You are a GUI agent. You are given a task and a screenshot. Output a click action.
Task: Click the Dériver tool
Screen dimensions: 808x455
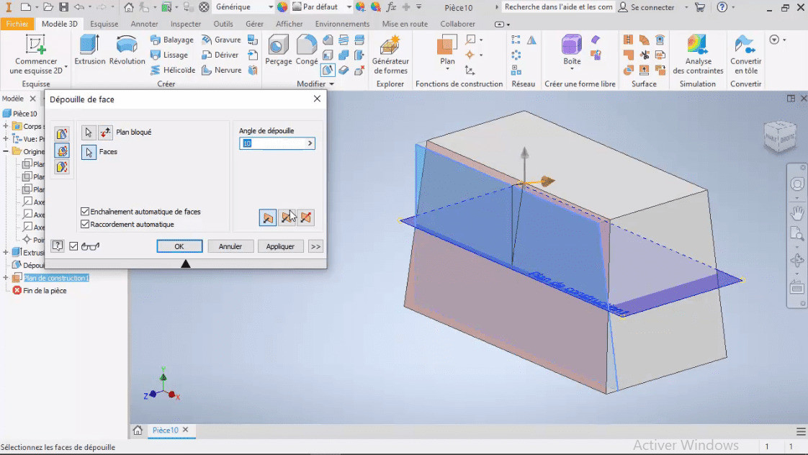(x=220, y=55)
